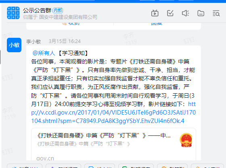The height and width of the screenshot is (168, 226).
Task: Click the 收到 acknowledge button
Action: click(71, 23)
